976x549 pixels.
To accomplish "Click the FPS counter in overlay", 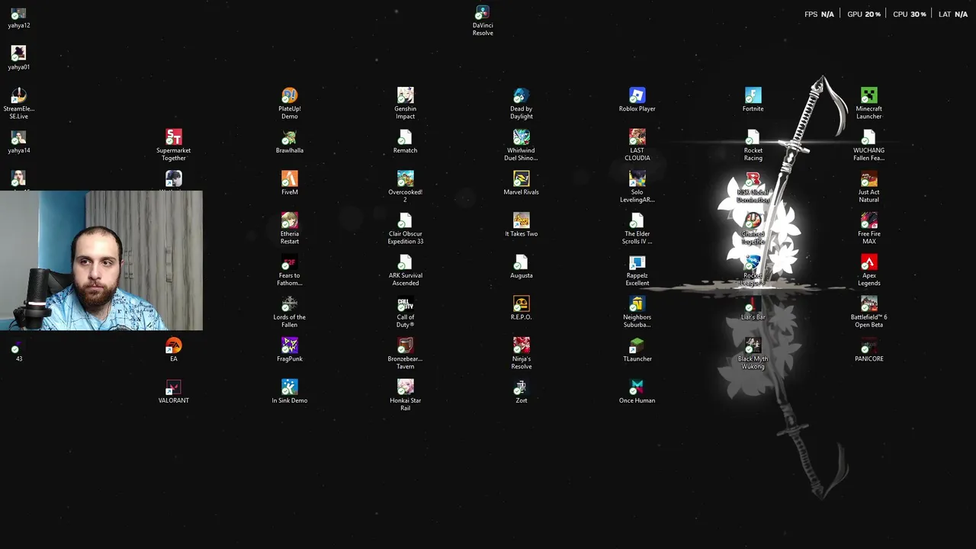I will coord(819,14).
